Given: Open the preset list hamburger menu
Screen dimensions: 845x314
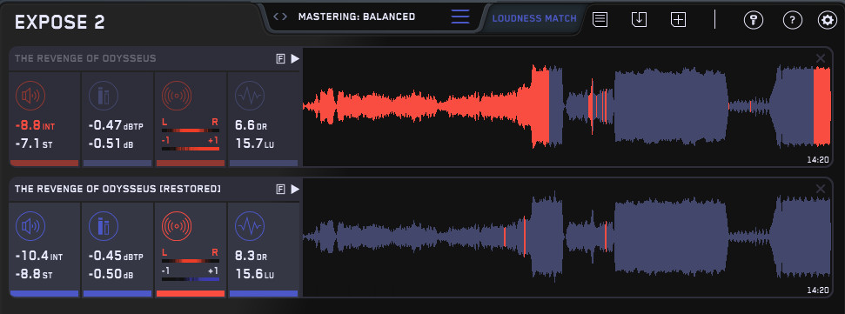Looking at the screenshot, I should [460, 17].
